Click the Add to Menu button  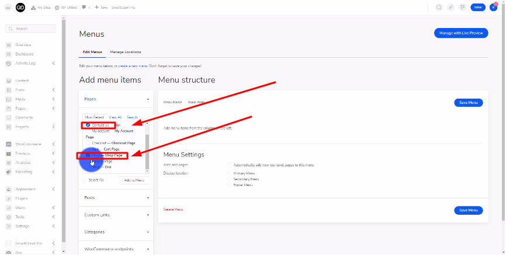pos(134,180)
